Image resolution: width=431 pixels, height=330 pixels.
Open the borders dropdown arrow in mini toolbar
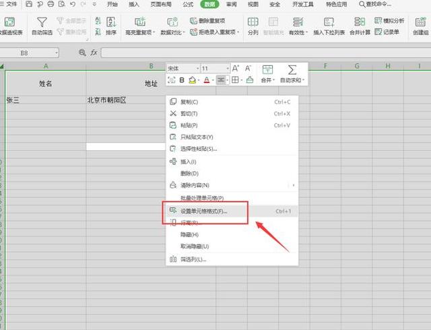click(241, 80)
